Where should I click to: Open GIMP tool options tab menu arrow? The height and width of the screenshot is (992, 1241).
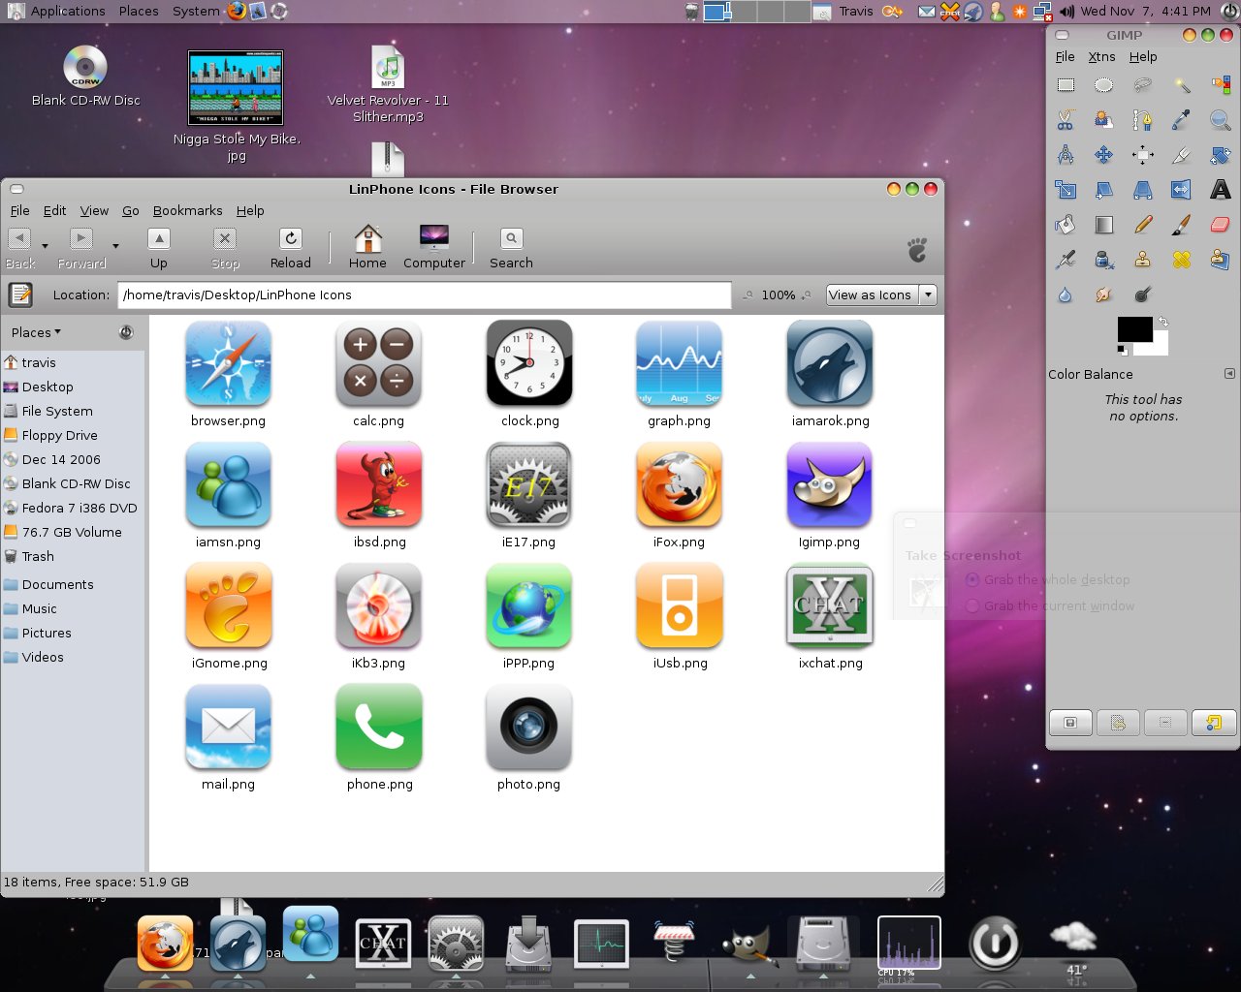pos(1229,374)
